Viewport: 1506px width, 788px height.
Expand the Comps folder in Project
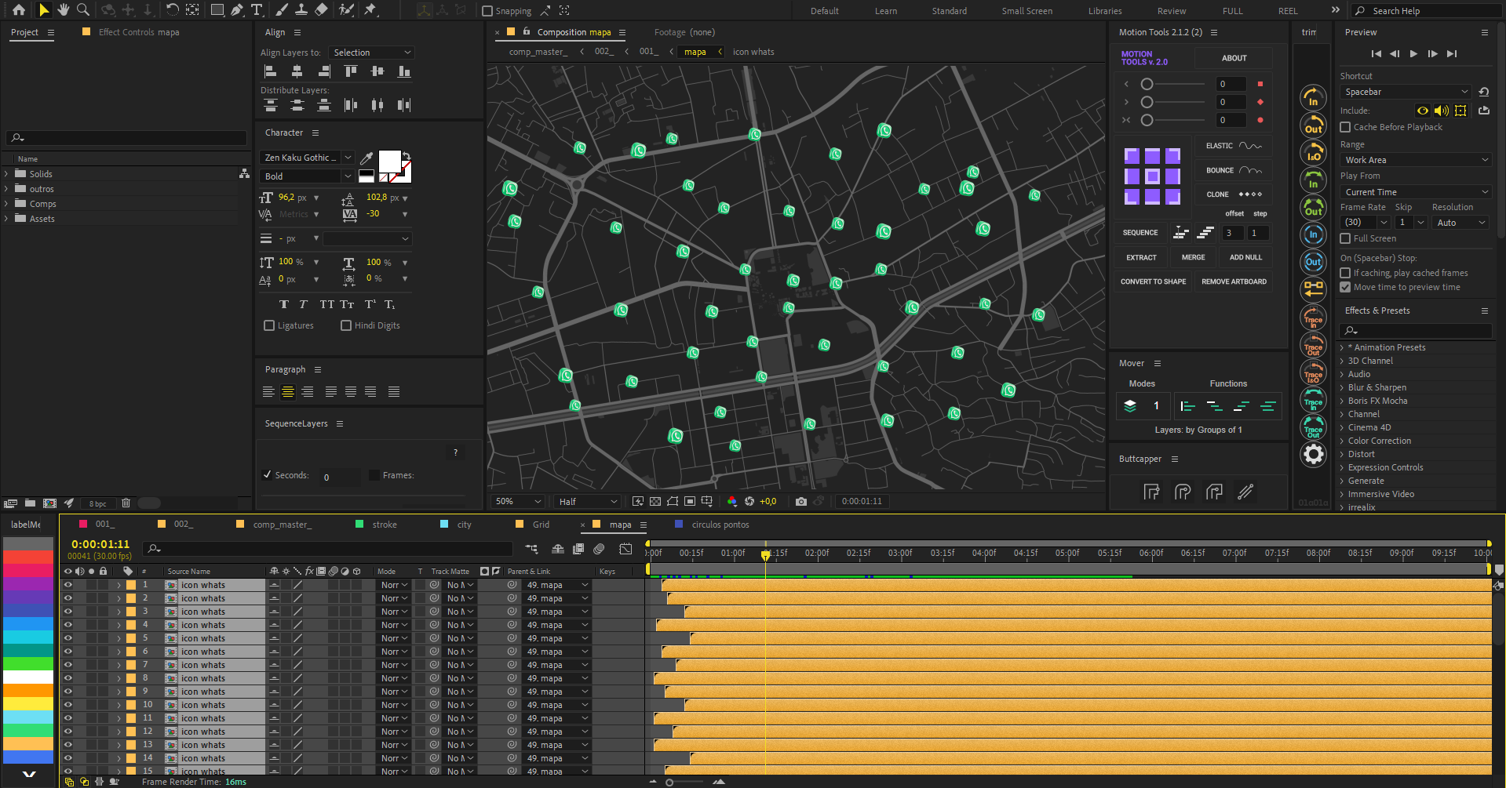click(x=7, y=204)
